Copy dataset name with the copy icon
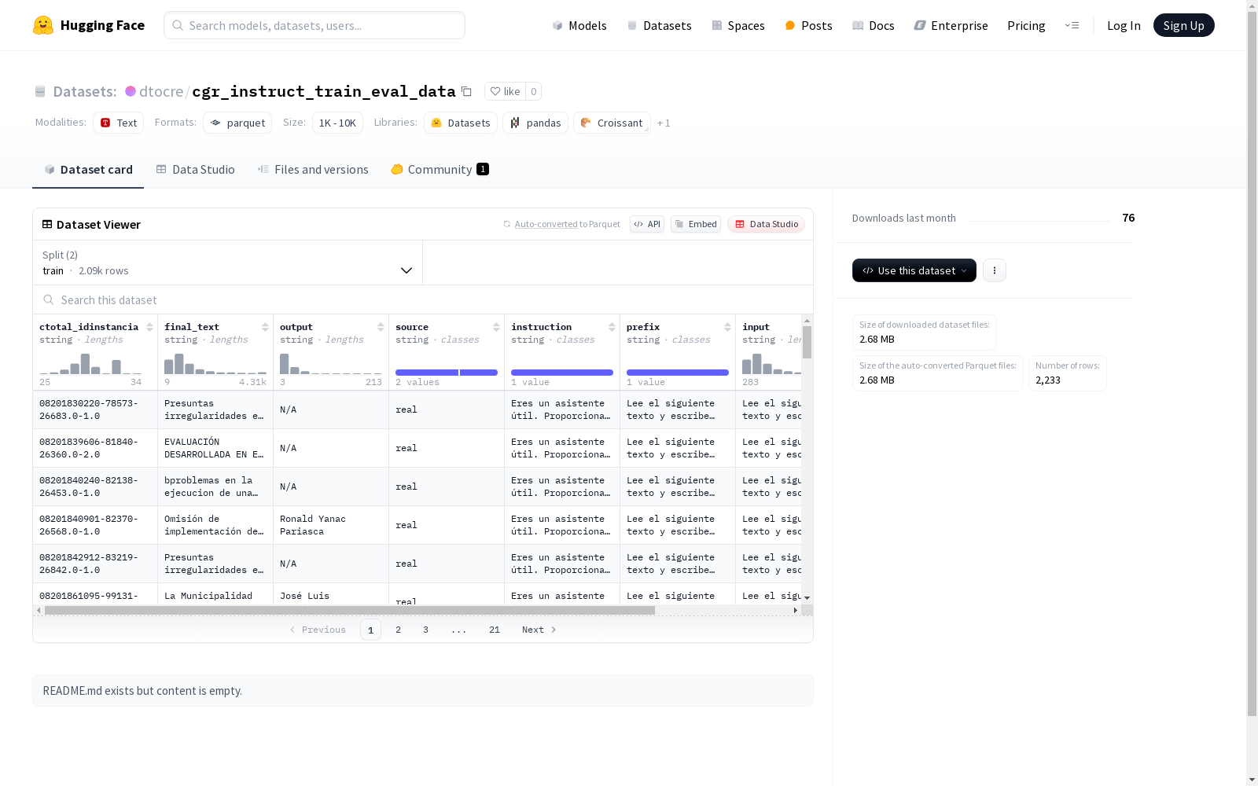The width and height of the screenshot is (1258, 786). click(x=466, y=91)
